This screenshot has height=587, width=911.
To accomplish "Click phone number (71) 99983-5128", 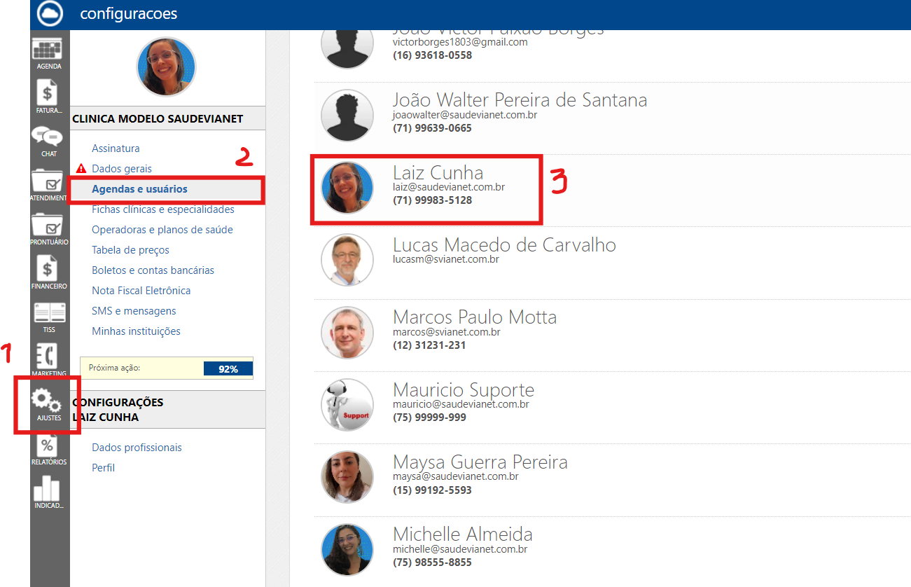I will pyautogui.click(x=433, y=200).
